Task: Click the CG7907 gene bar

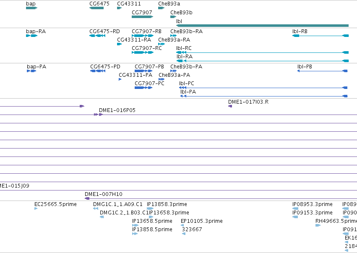Action: coord(142,17)
